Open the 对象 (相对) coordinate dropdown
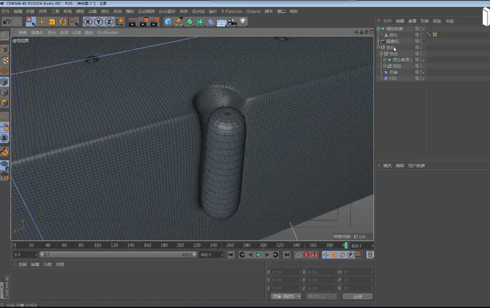This screenshot has width=490, height=308. (287, 296)
